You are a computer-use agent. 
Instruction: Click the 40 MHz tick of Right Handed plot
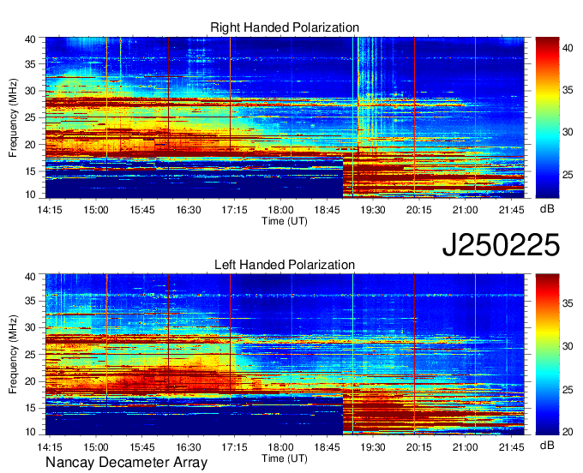point(31,39)
